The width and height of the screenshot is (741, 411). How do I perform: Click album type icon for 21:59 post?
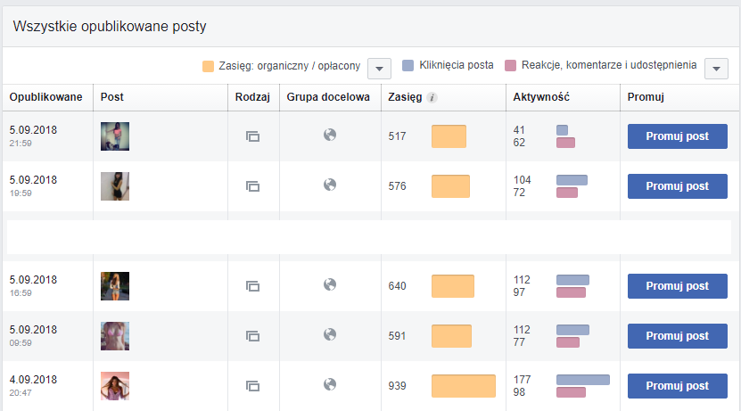tap(253, 136)
